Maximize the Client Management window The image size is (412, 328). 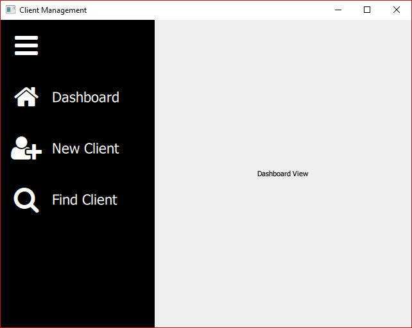coord(367,10)
